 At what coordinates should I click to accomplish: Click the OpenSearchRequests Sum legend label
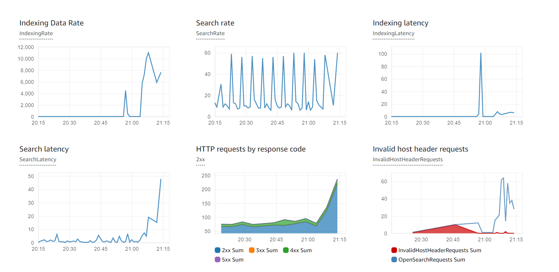(x=432, y=260)
